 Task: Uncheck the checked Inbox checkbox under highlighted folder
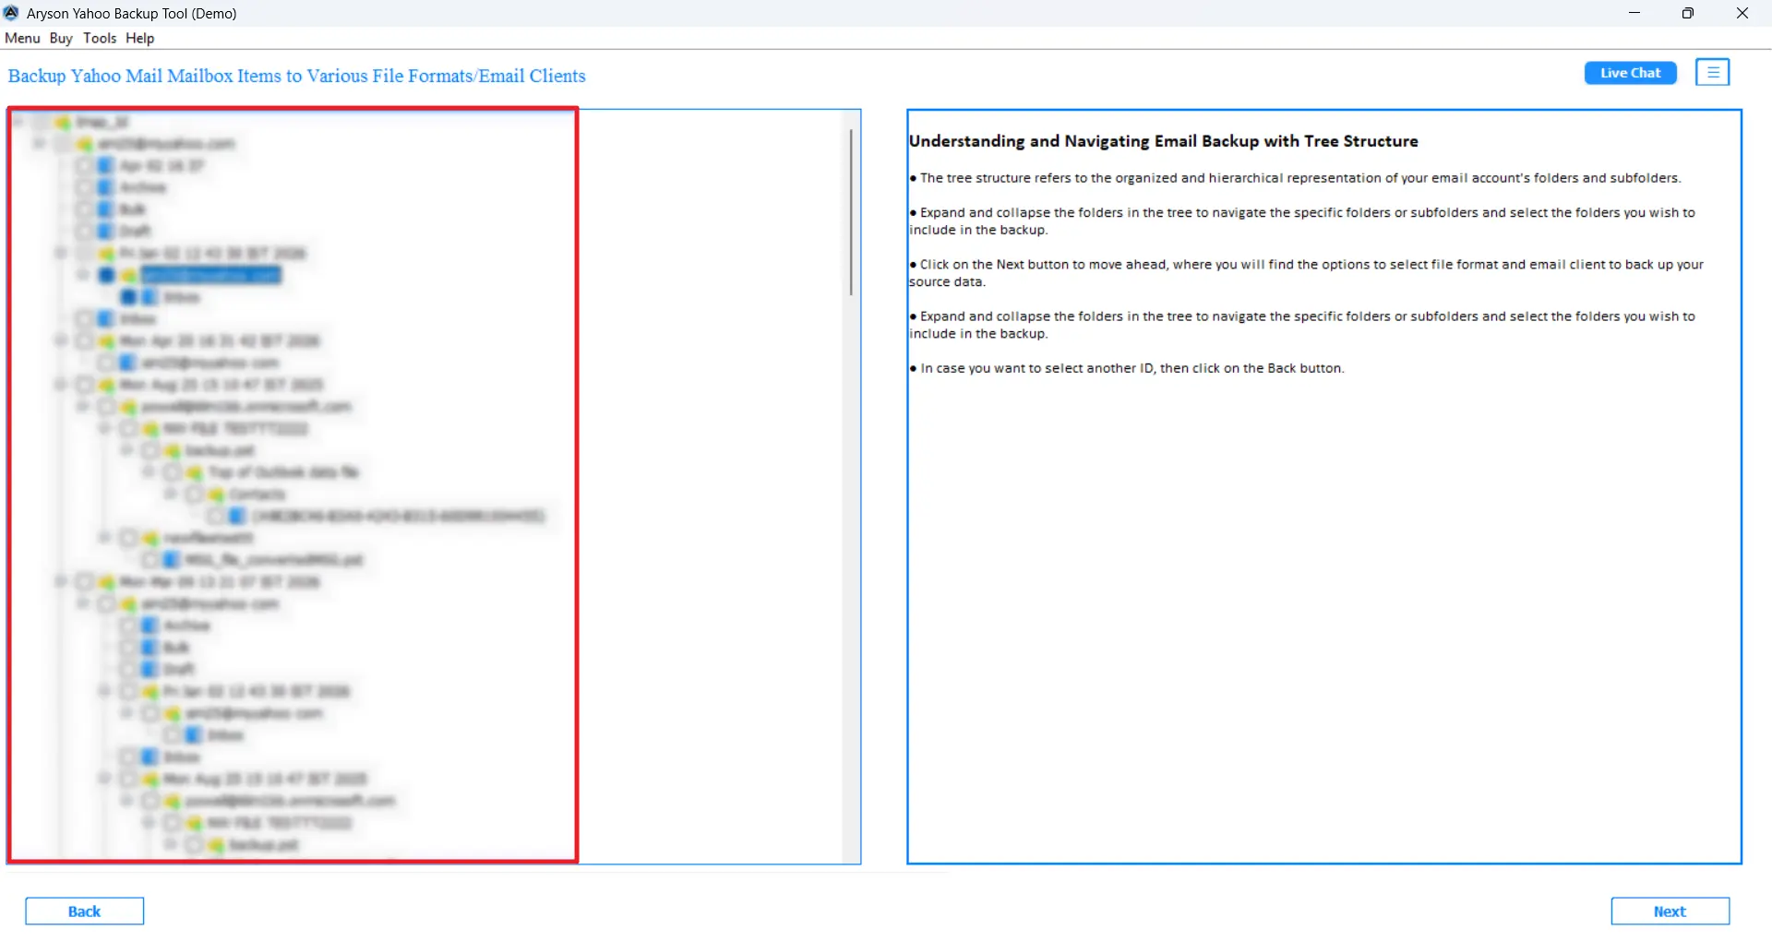128,297
